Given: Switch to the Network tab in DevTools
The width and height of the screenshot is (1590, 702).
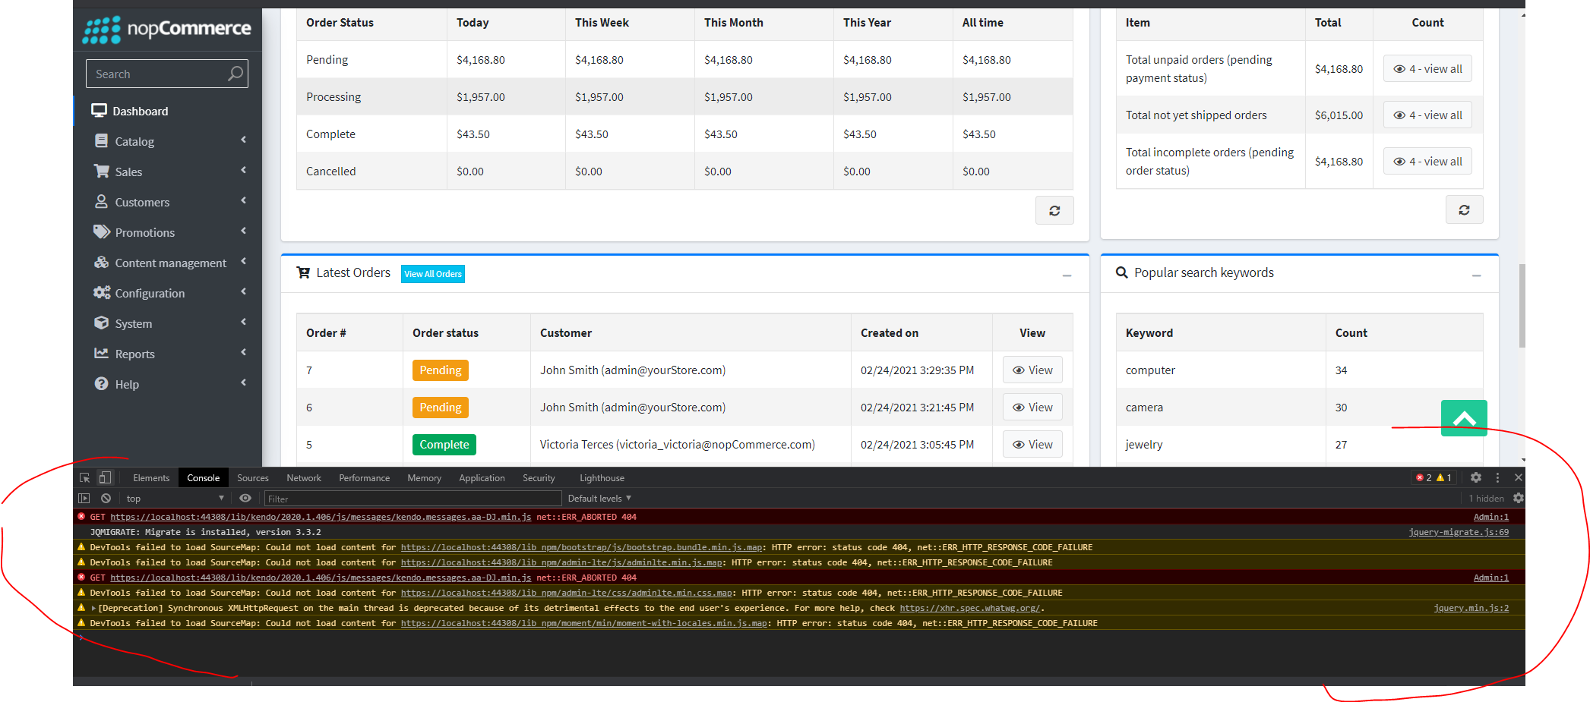Looking at the screenshot, I should (x=303, y=477).
